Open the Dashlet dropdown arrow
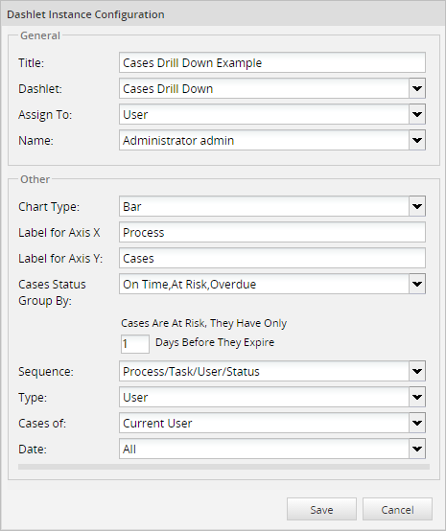 (x=417, y=88)
